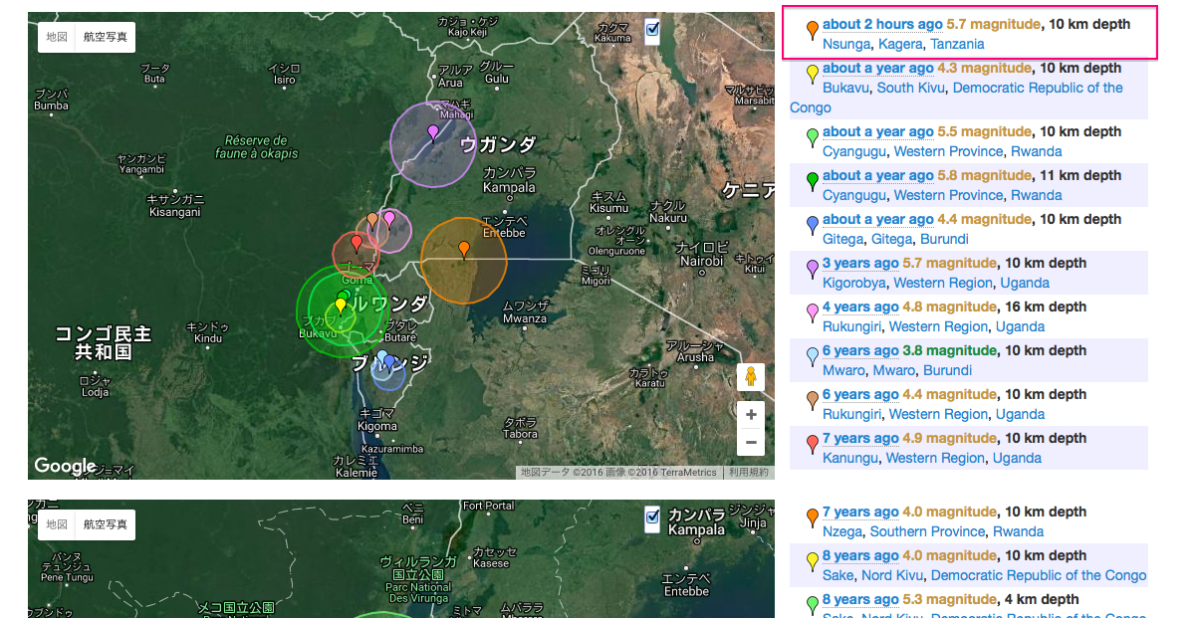Screen dimensions: 1198x618
Task: Open Cyangugu link in the 5.8 magnitude entry
Action: click(x=854, y=195)
